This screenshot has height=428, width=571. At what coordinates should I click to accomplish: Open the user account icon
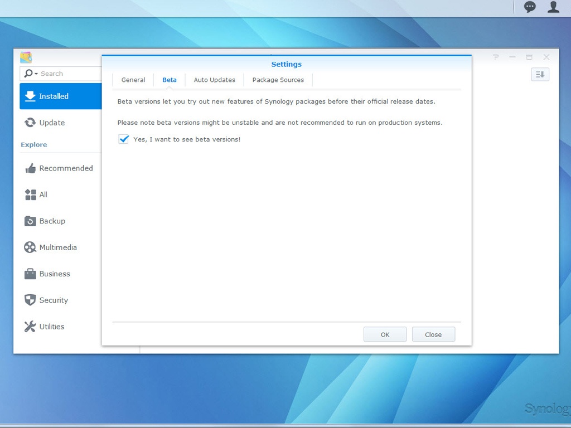554,7
